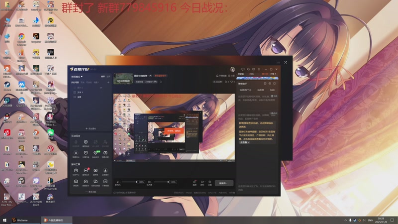Click the icon with a red dot near 录制
The height and width of the screenshot is (224, 398).
[195, 182]
